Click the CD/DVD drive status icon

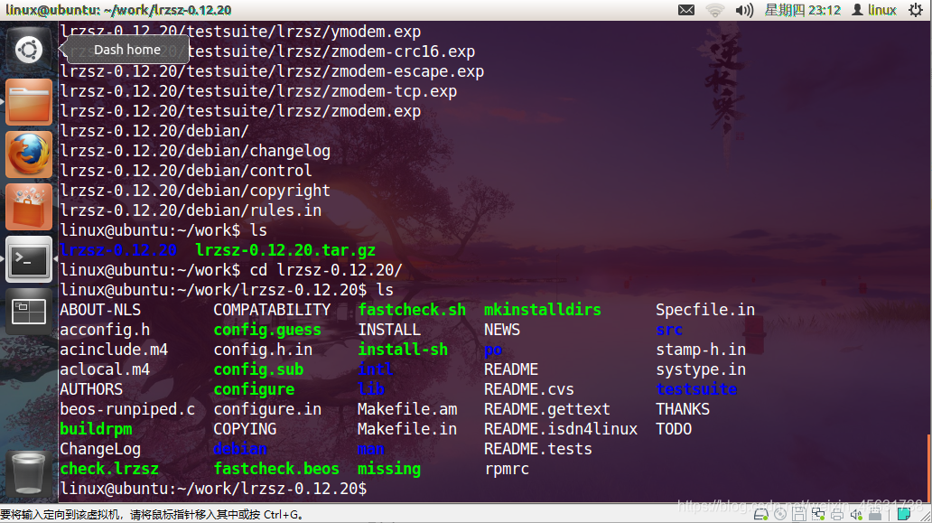[x=780, y=513]
